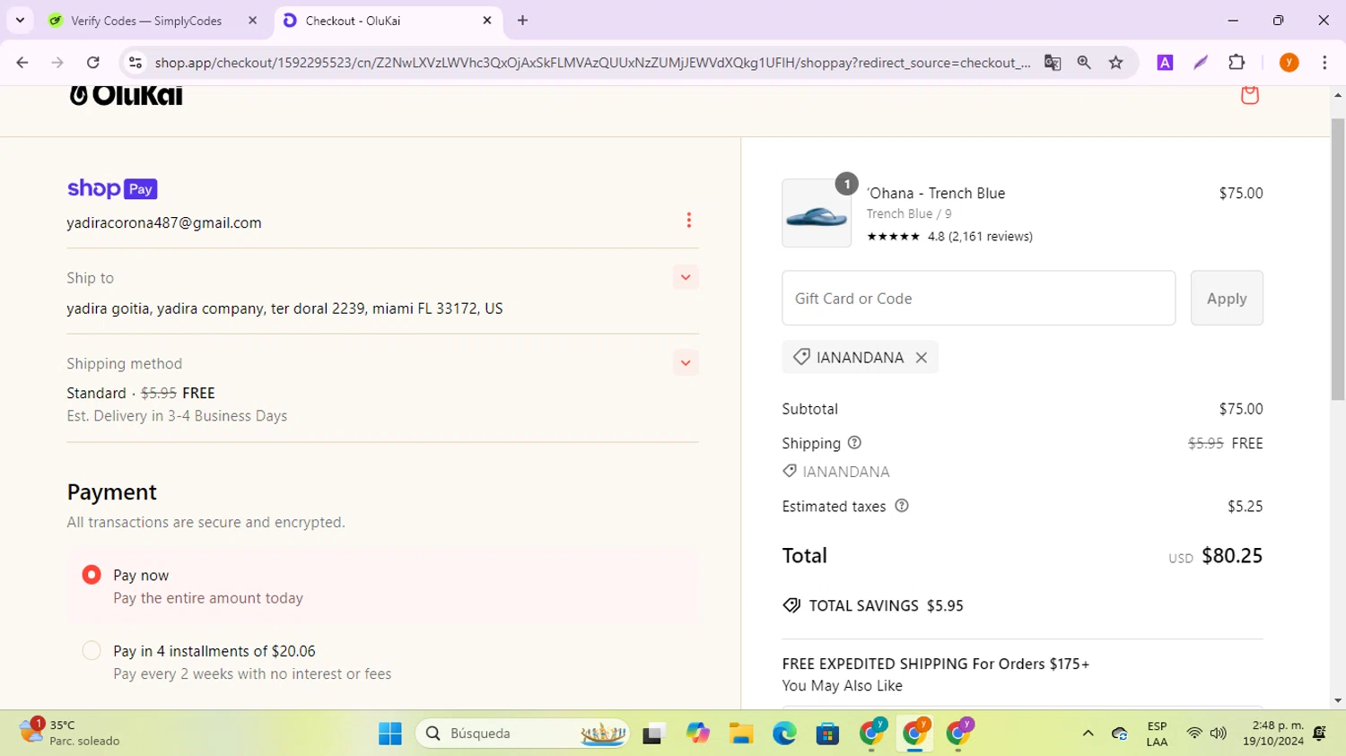
Task: Reload the checkout page
Action: (92, 62)
